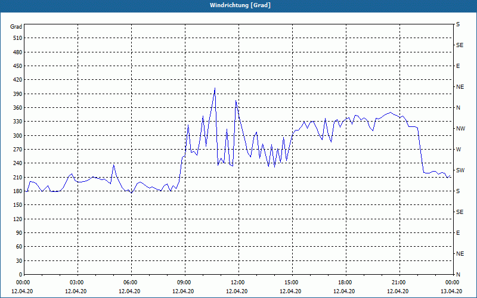Click the 480 y-axis value
Viewport: 477px width, 298px height.
(18, 52)
